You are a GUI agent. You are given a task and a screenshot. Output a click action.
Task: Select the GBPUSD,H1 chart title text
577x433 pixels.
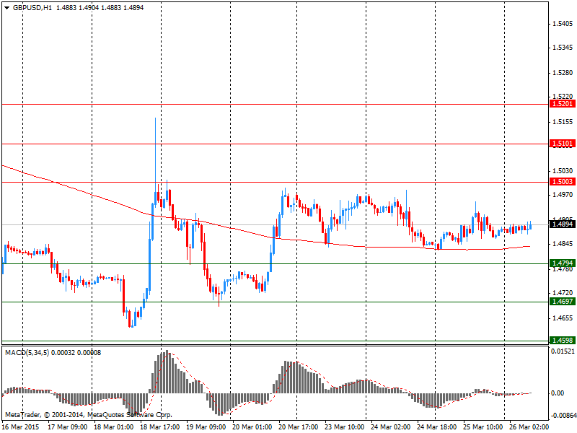click(32, 7)
